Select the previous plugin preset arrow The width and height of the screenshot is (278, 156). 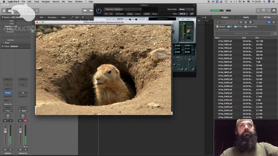tap(106, 14)
